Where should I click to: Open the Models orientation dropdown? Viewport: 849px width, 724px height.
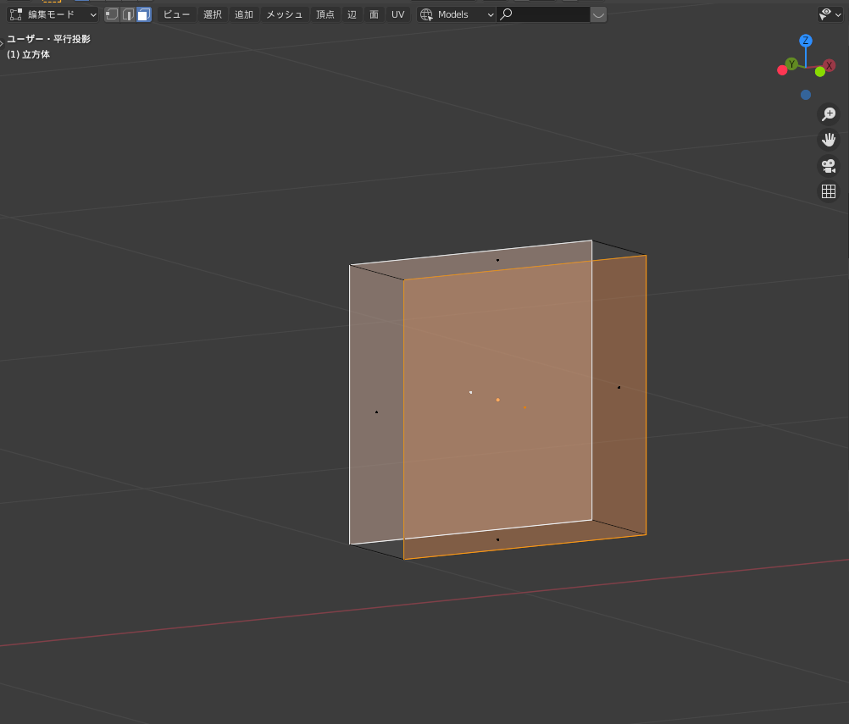[x=457, y=14]
